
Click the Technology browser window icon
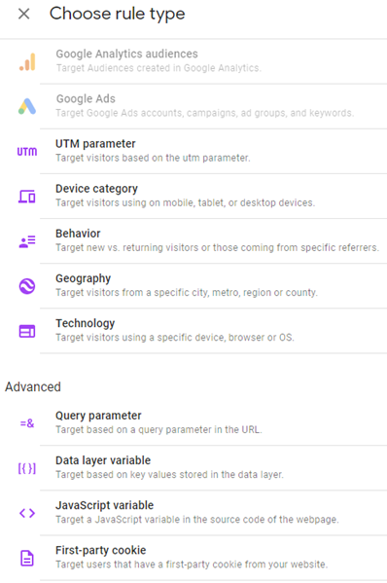coord(27,331)
